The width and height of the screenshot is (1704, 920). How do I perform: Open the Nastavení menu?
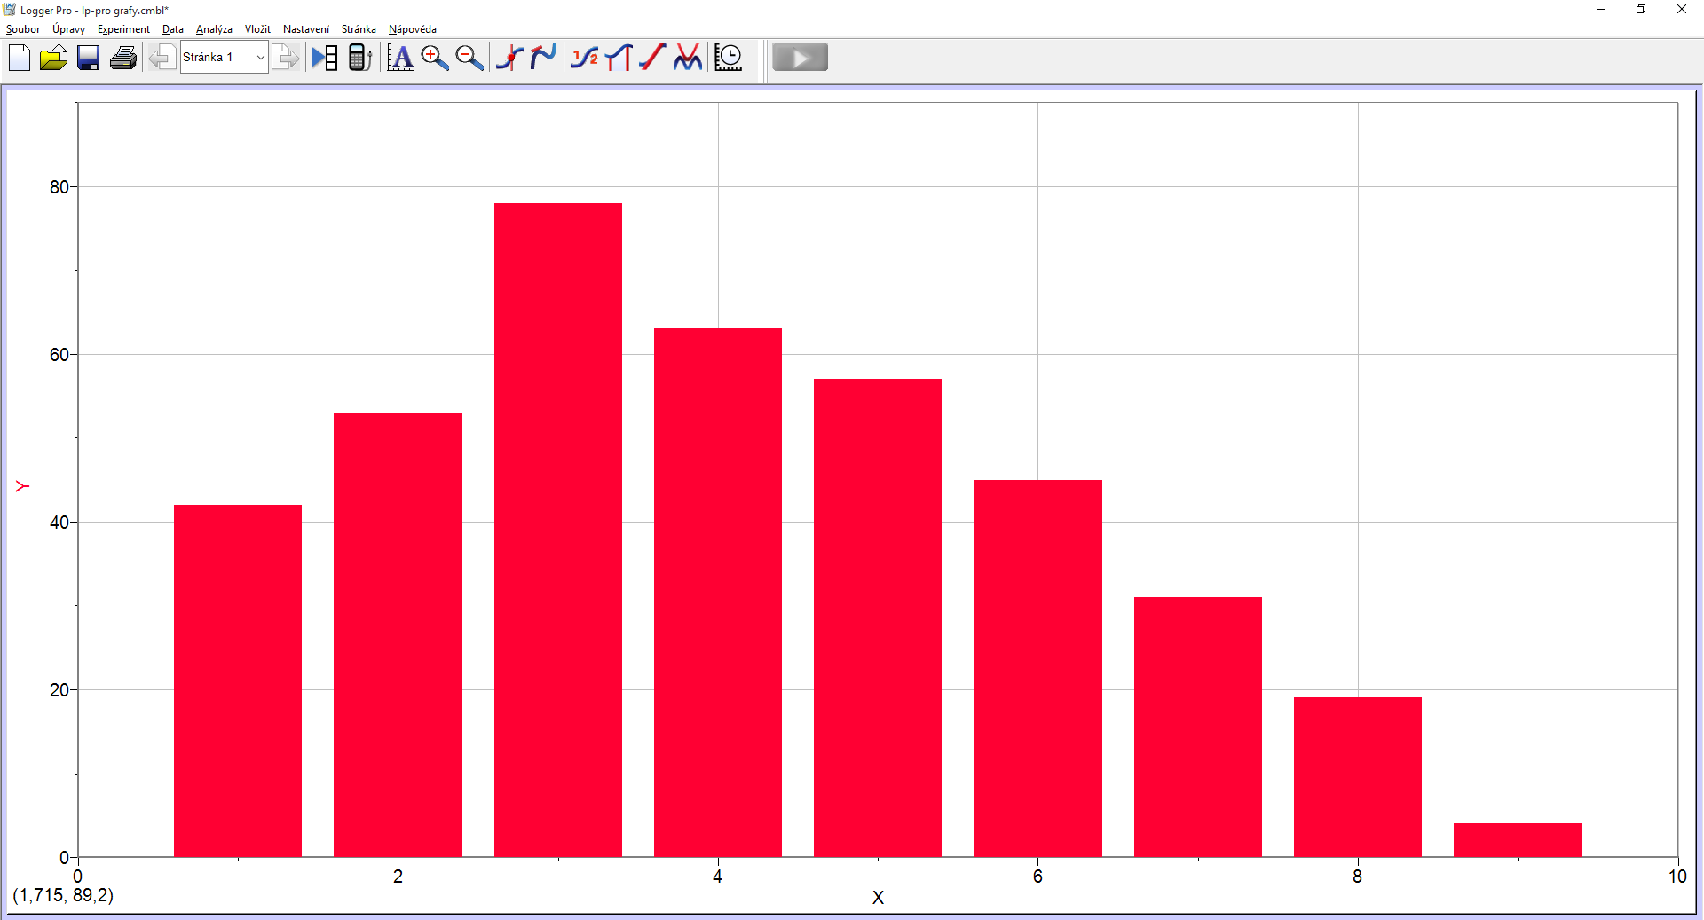306,29
